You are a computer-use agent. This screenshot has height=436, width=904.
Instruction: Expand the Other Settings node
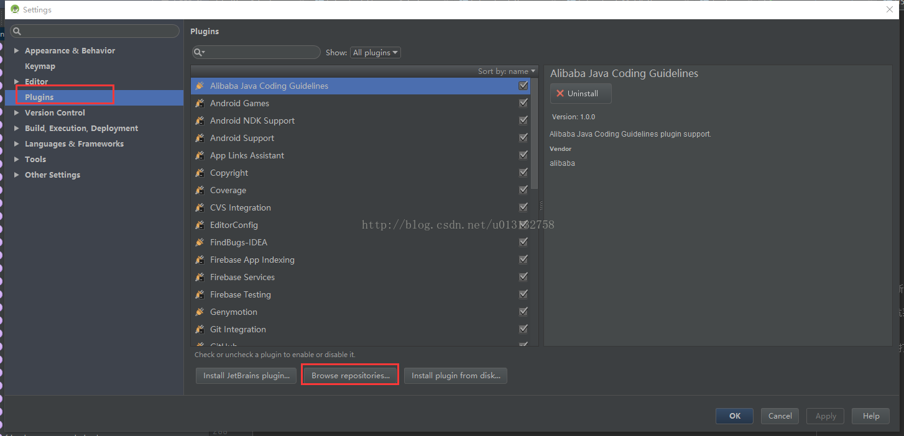pyautogui.click(x=17, y=175)
